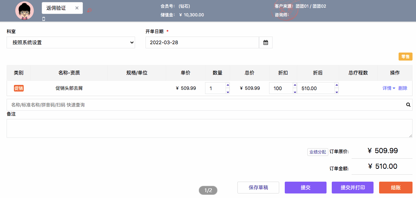The height and width of the screenshot is (198, 416).
Task: Open 业绩分配 performance allocation
Action: pos(318,152)
